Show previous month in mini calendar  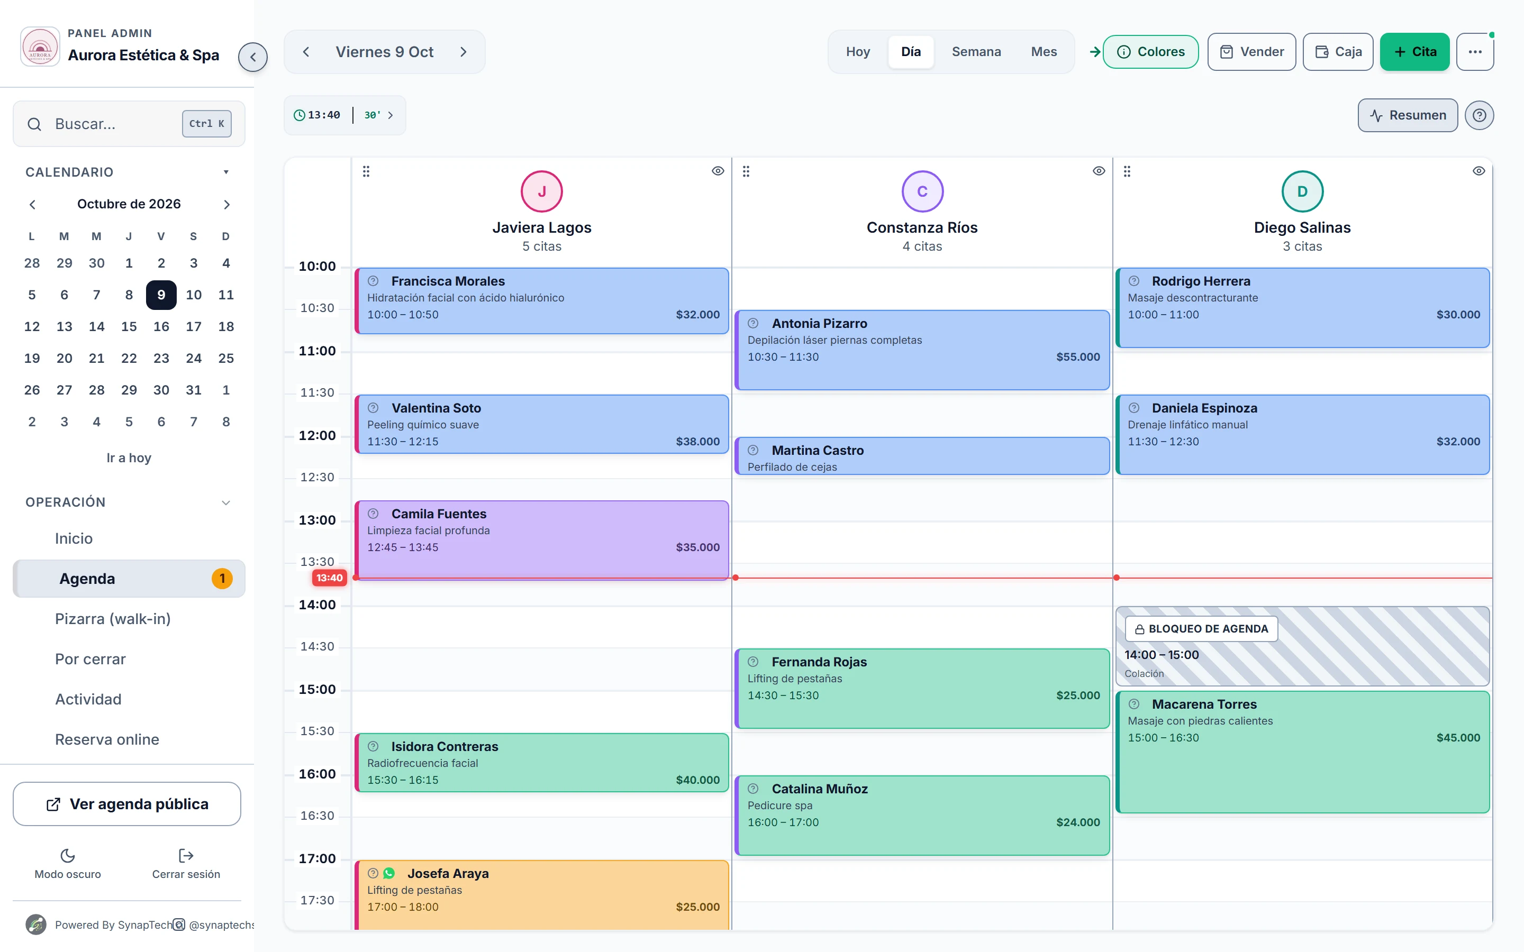[33, 204]
